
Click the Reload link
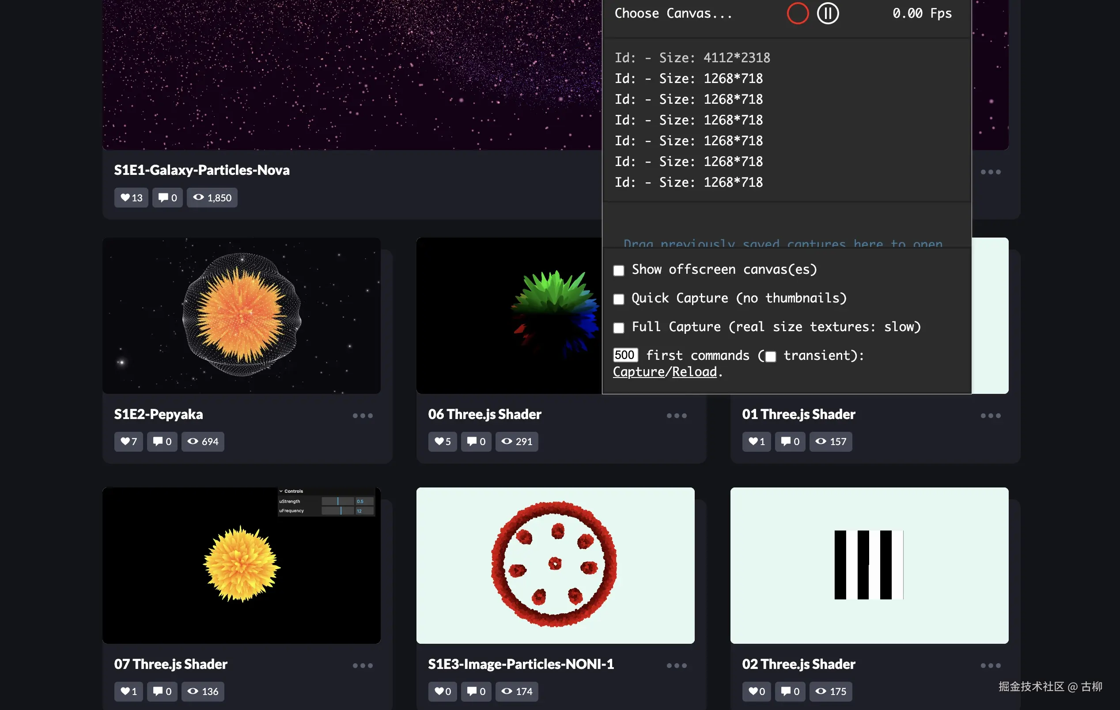(x=694, y=372)
